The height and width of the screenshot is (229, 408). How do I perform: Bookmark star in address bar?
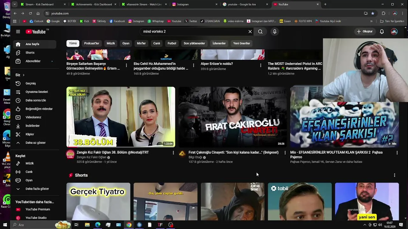[373, 13]
